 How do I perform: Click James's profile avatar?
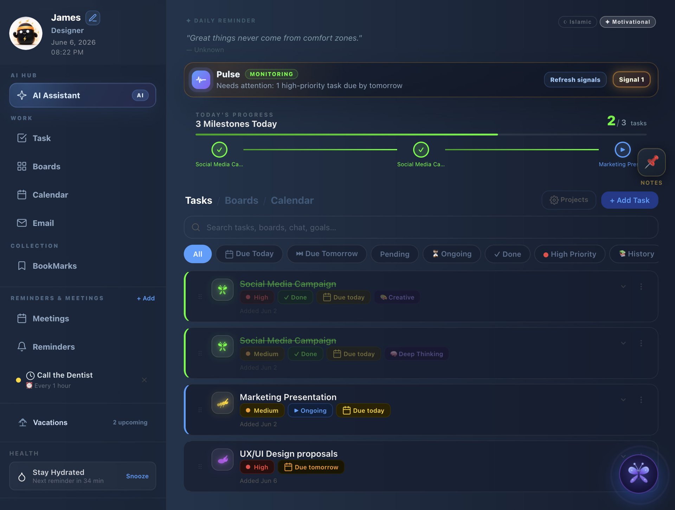[x=26, y=33]
